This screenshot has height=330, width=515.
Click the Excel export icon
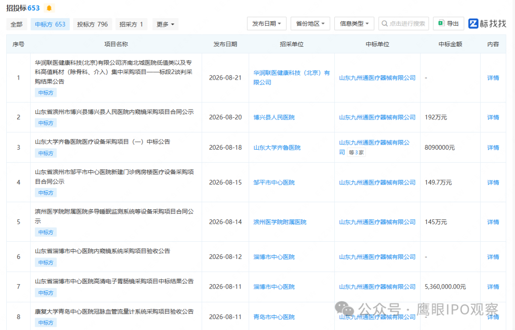point(442,23)
